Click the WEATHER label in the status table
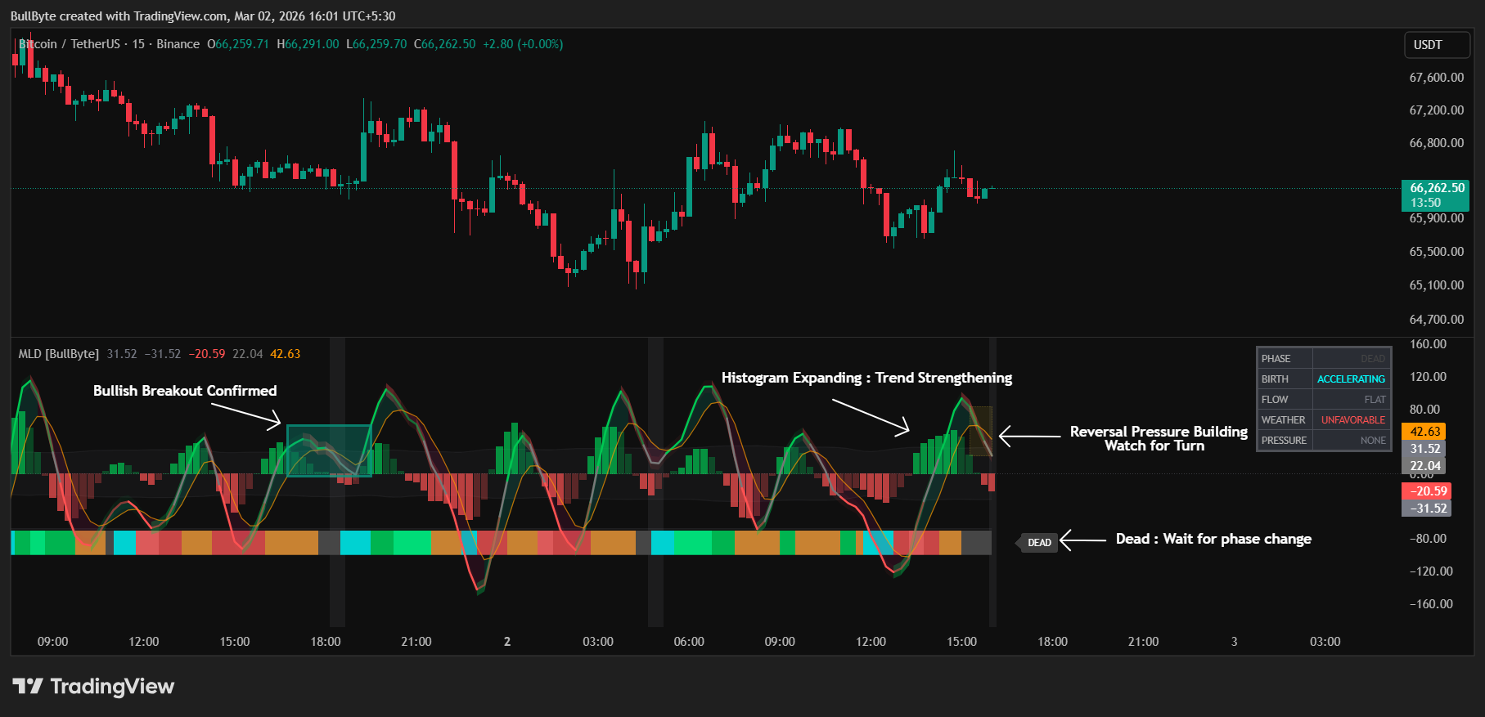Viewport: 1485px width, 717px height. pyautogui.click(x=1283, y=420)
